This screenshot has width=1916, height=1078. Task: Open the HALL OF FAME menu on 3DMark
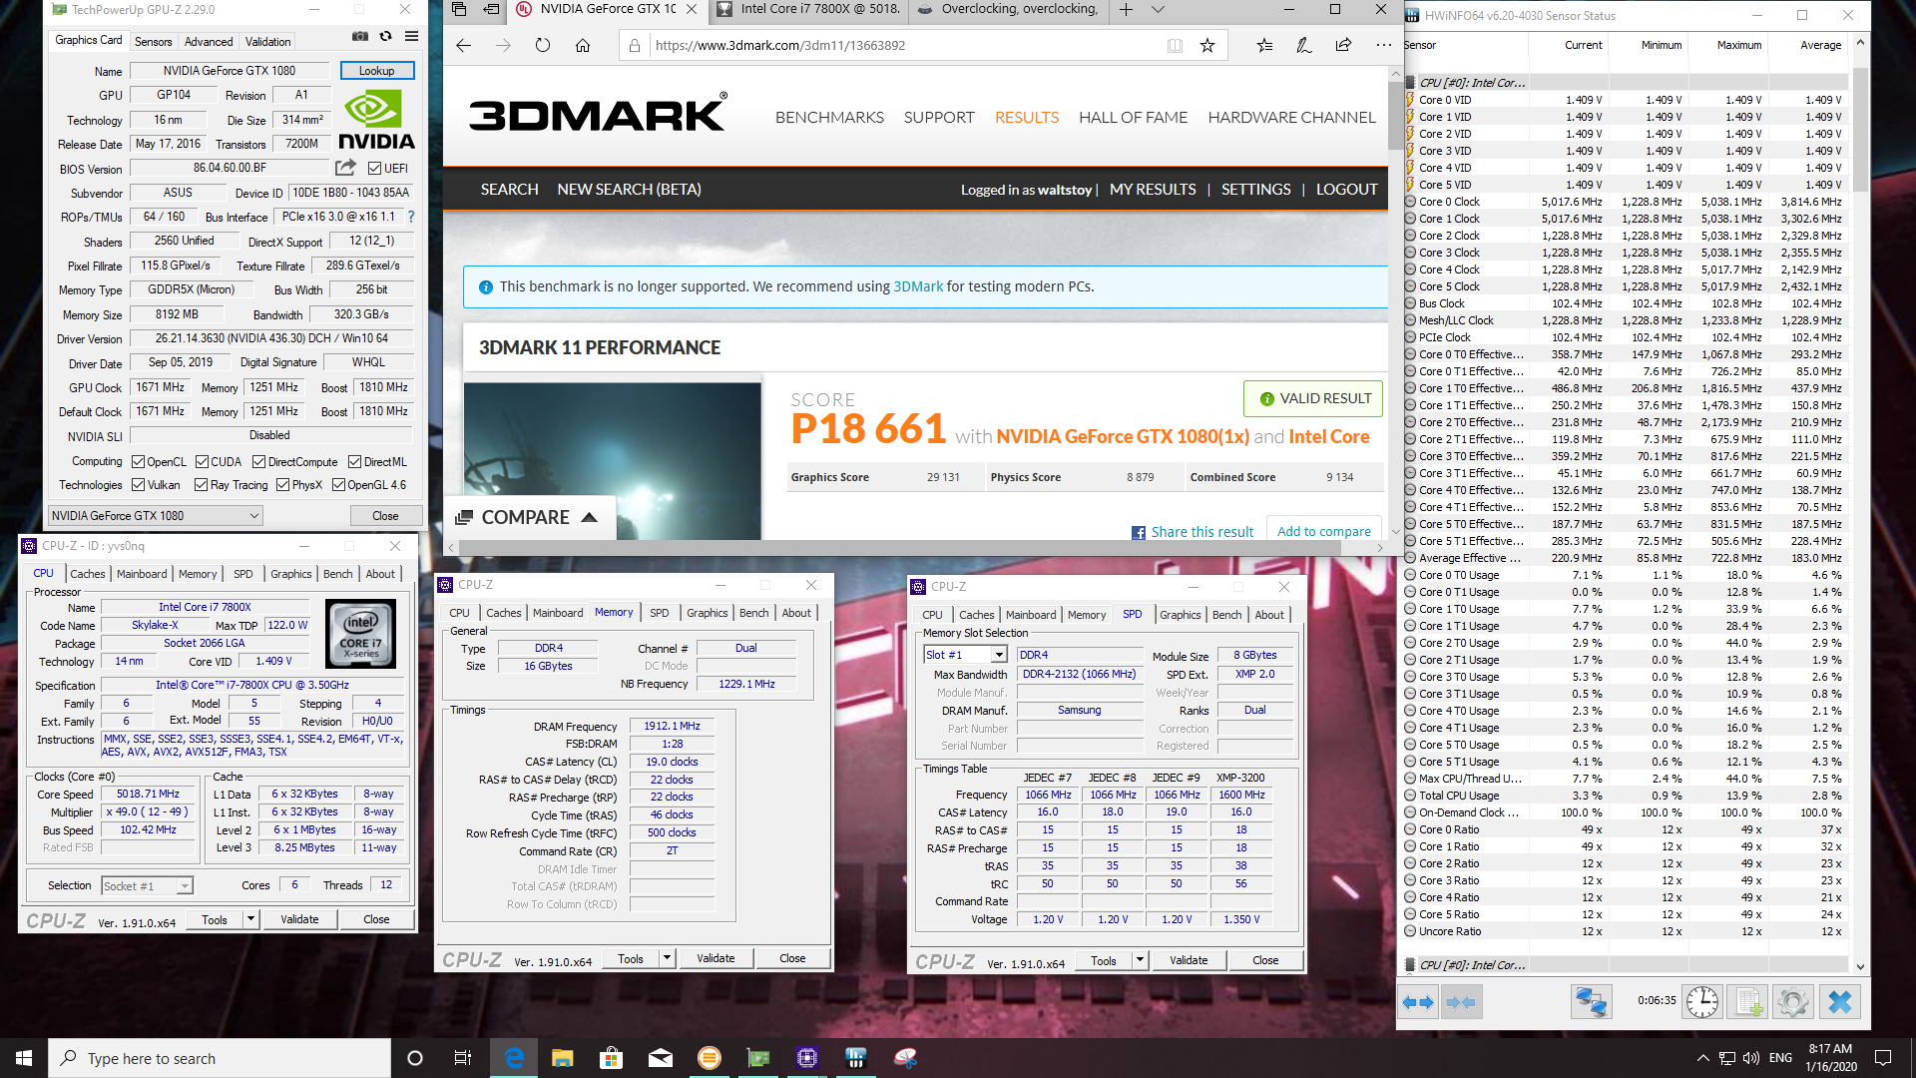coord(1133,118)
